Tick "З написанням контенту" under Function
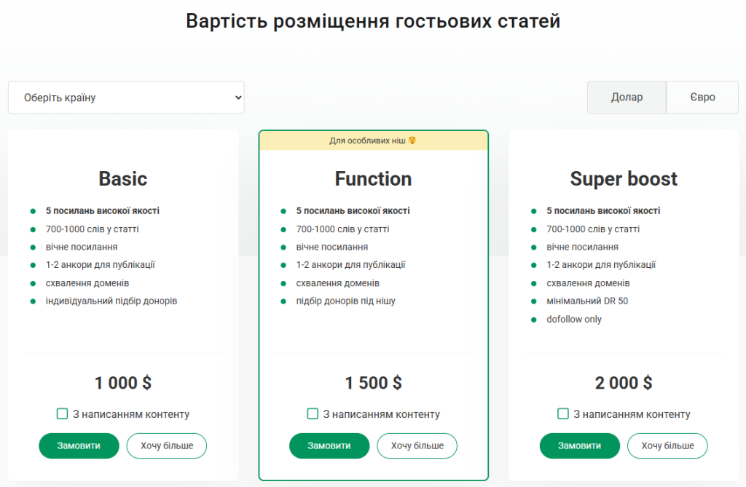 (313, 414)
